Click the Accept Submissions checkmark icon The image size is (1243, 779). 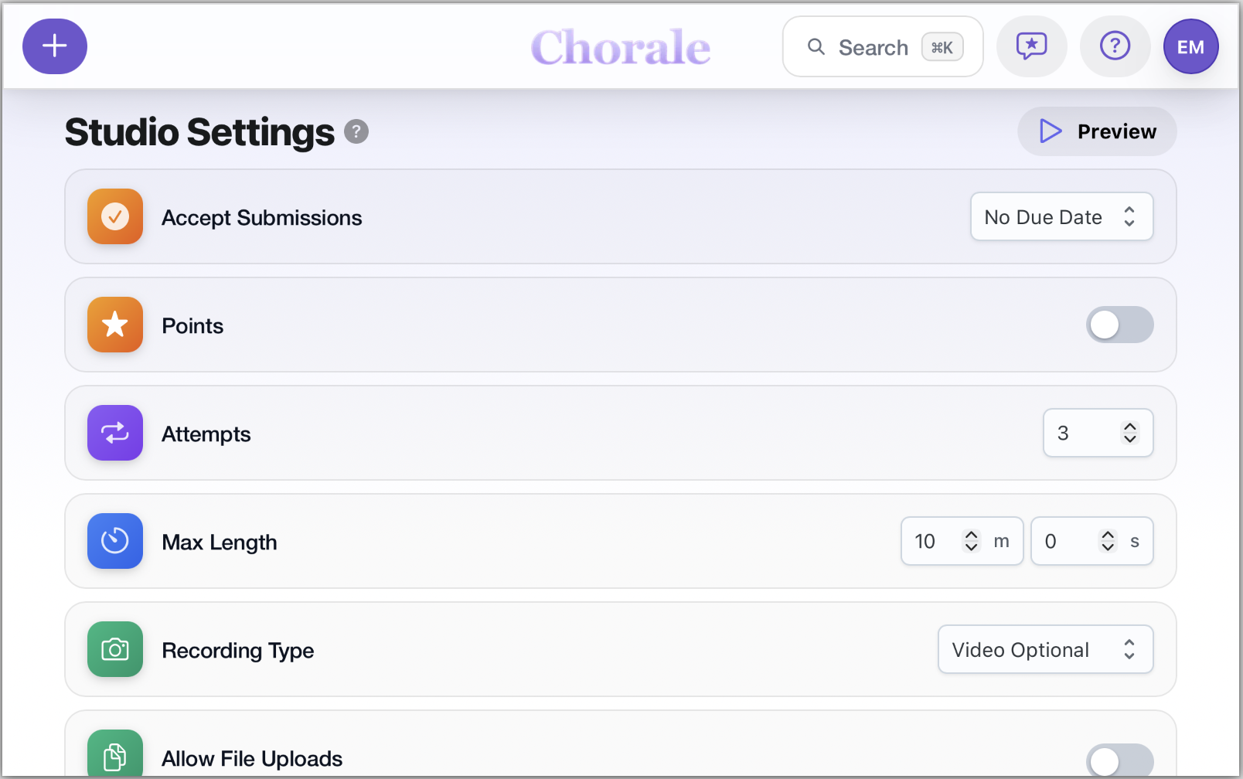pos(115,216)
